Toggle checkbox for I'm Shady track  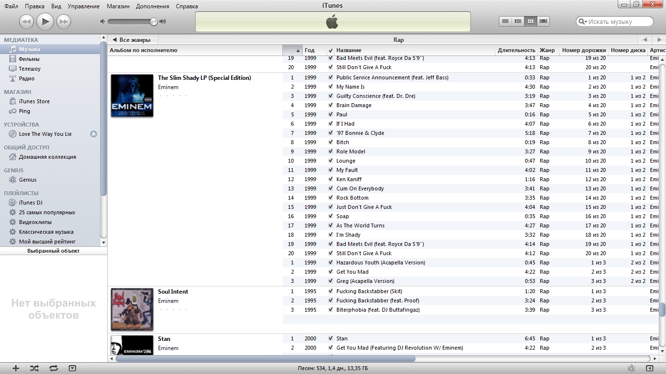[331, 235]
